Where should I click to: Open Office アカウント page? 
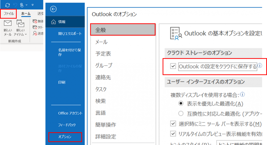[70, 113]
